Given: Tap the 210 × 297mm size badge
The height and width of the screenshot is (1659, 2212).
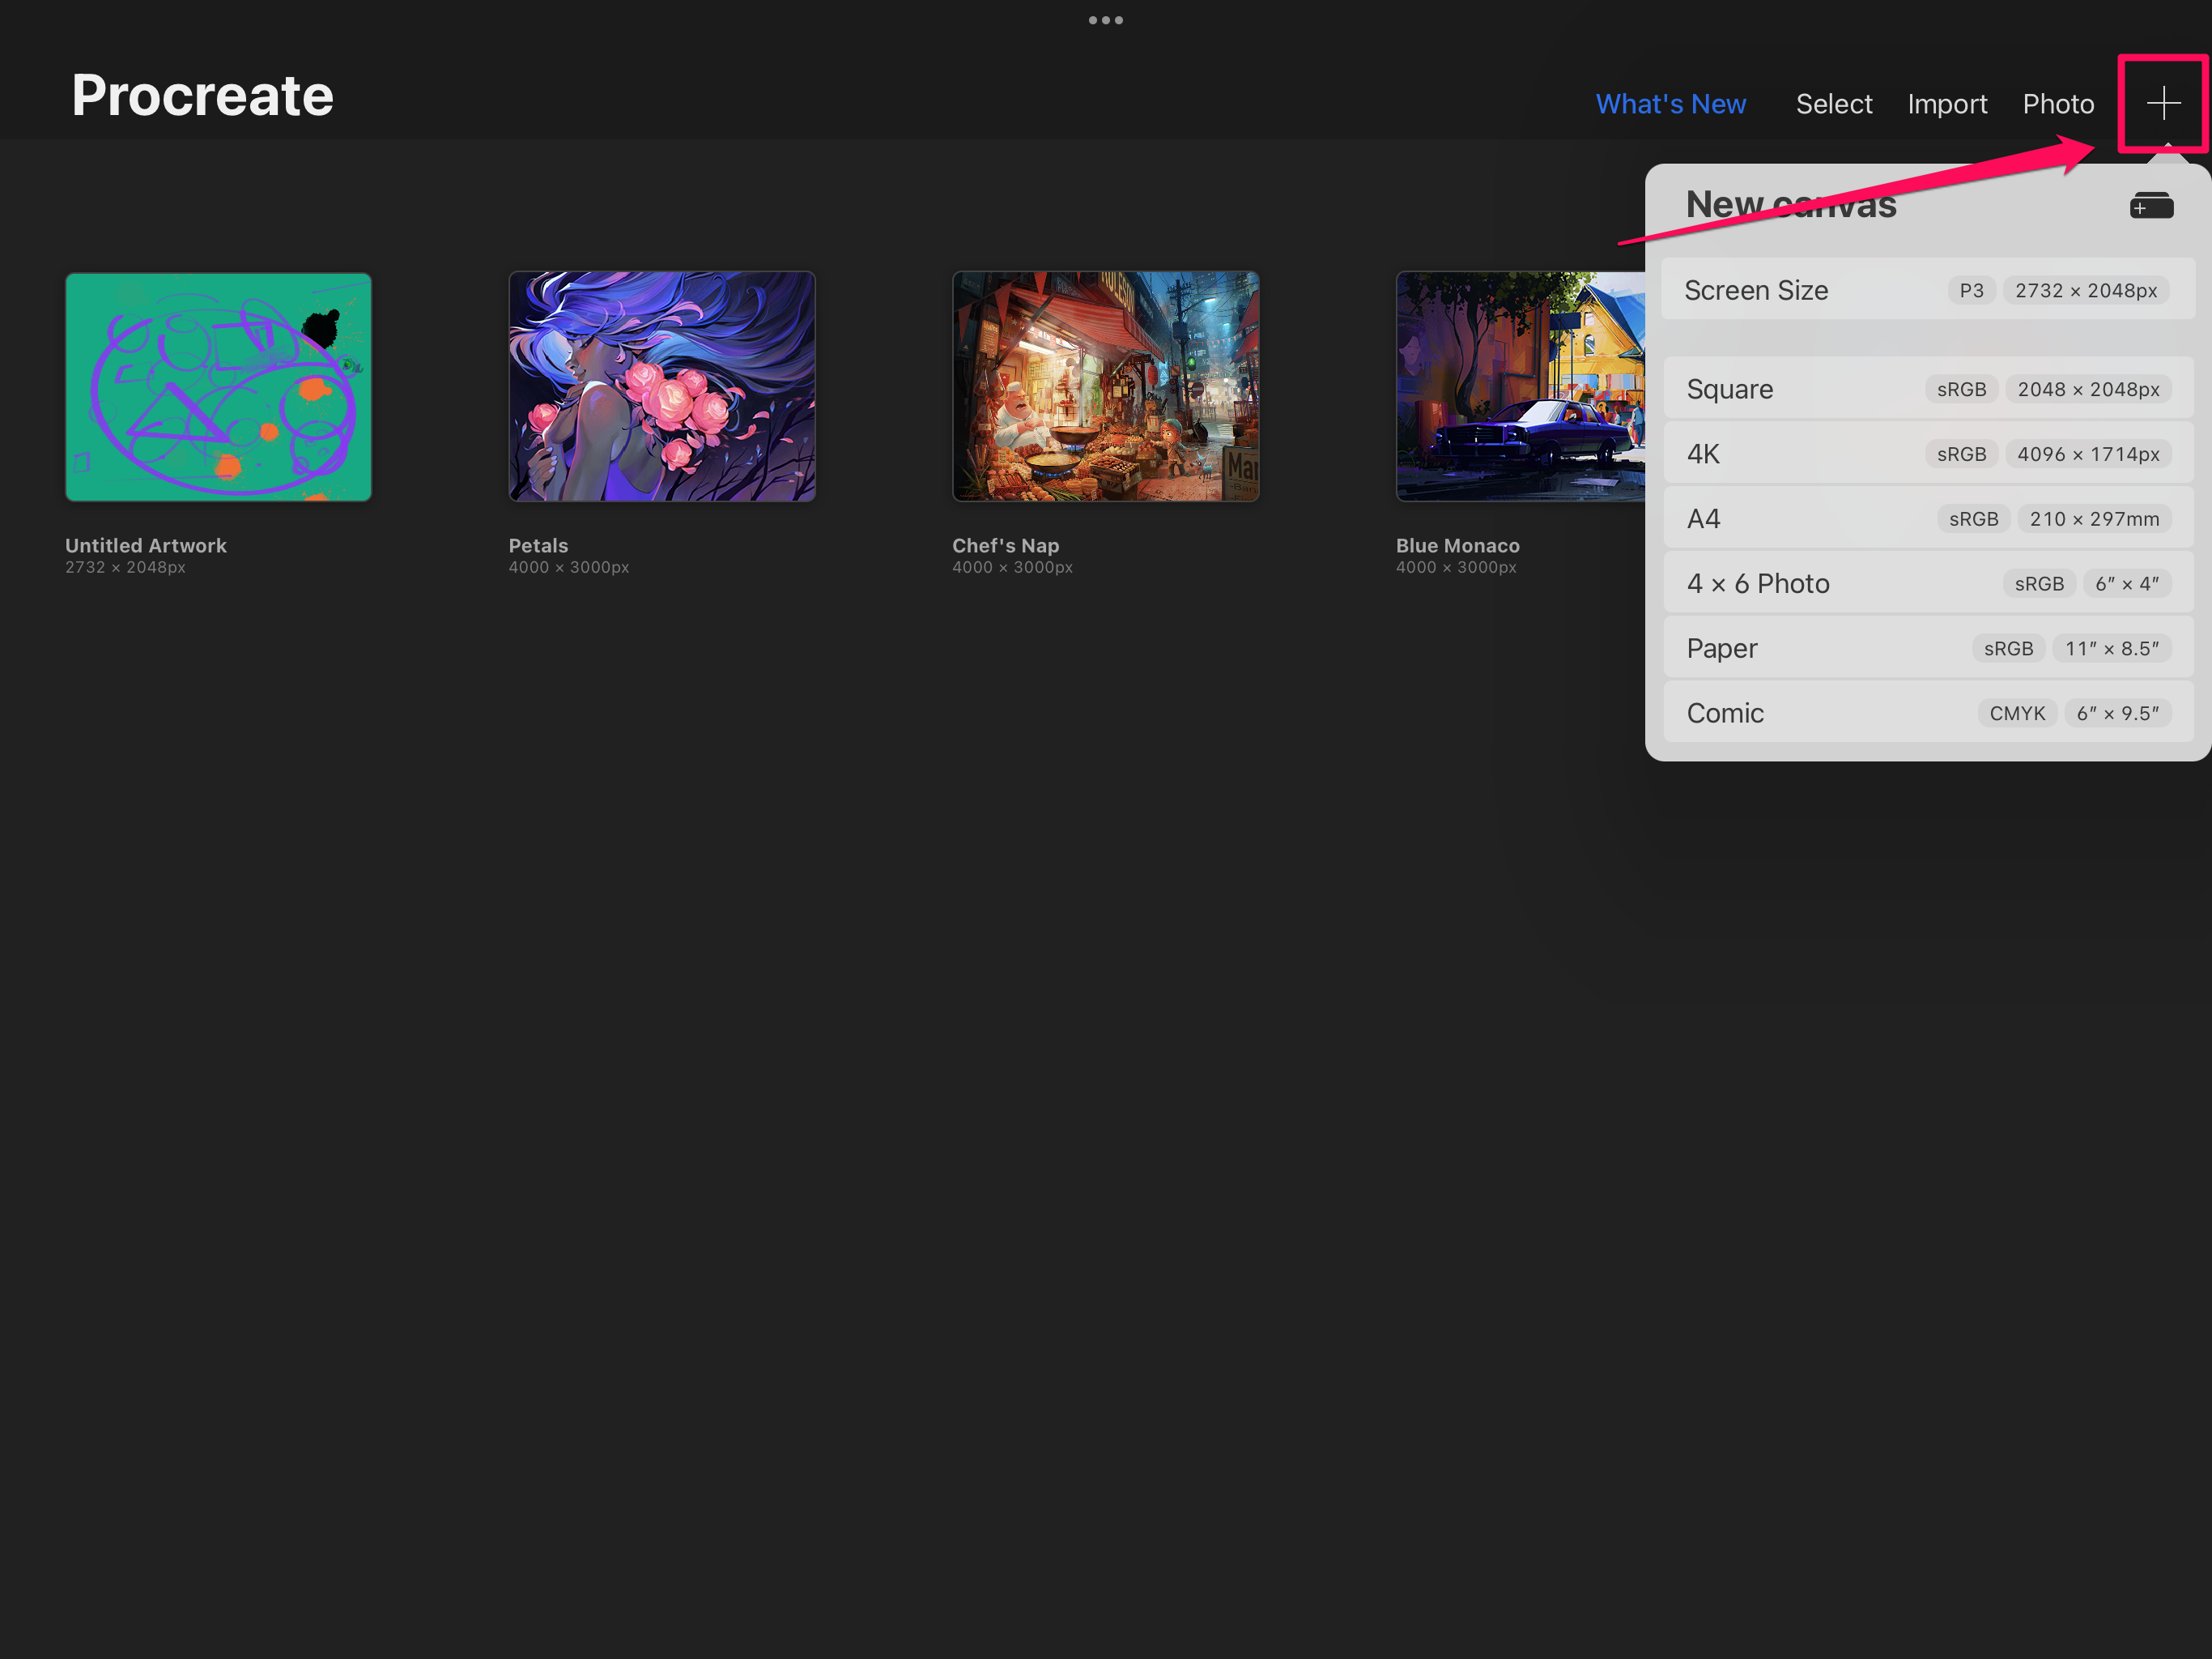Looking at the screenshot, I should click(2093, 518).
